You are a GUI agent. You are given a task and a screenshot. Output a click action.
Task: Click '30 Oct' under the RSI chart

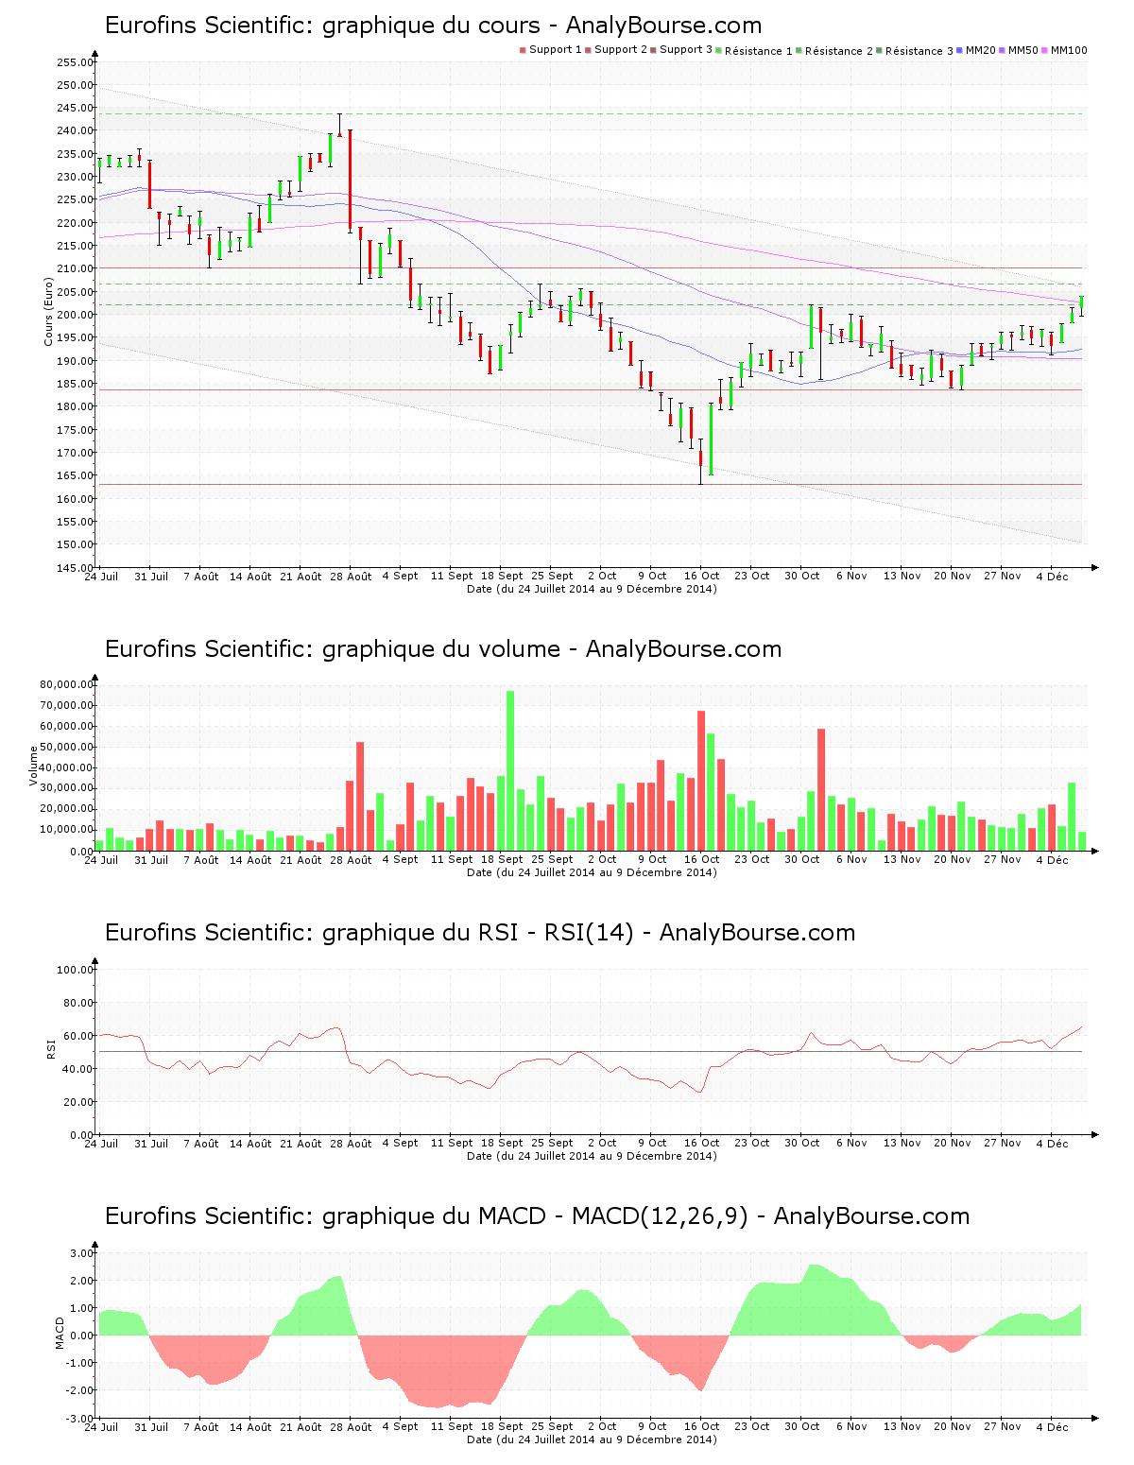tap(802, 1143)
